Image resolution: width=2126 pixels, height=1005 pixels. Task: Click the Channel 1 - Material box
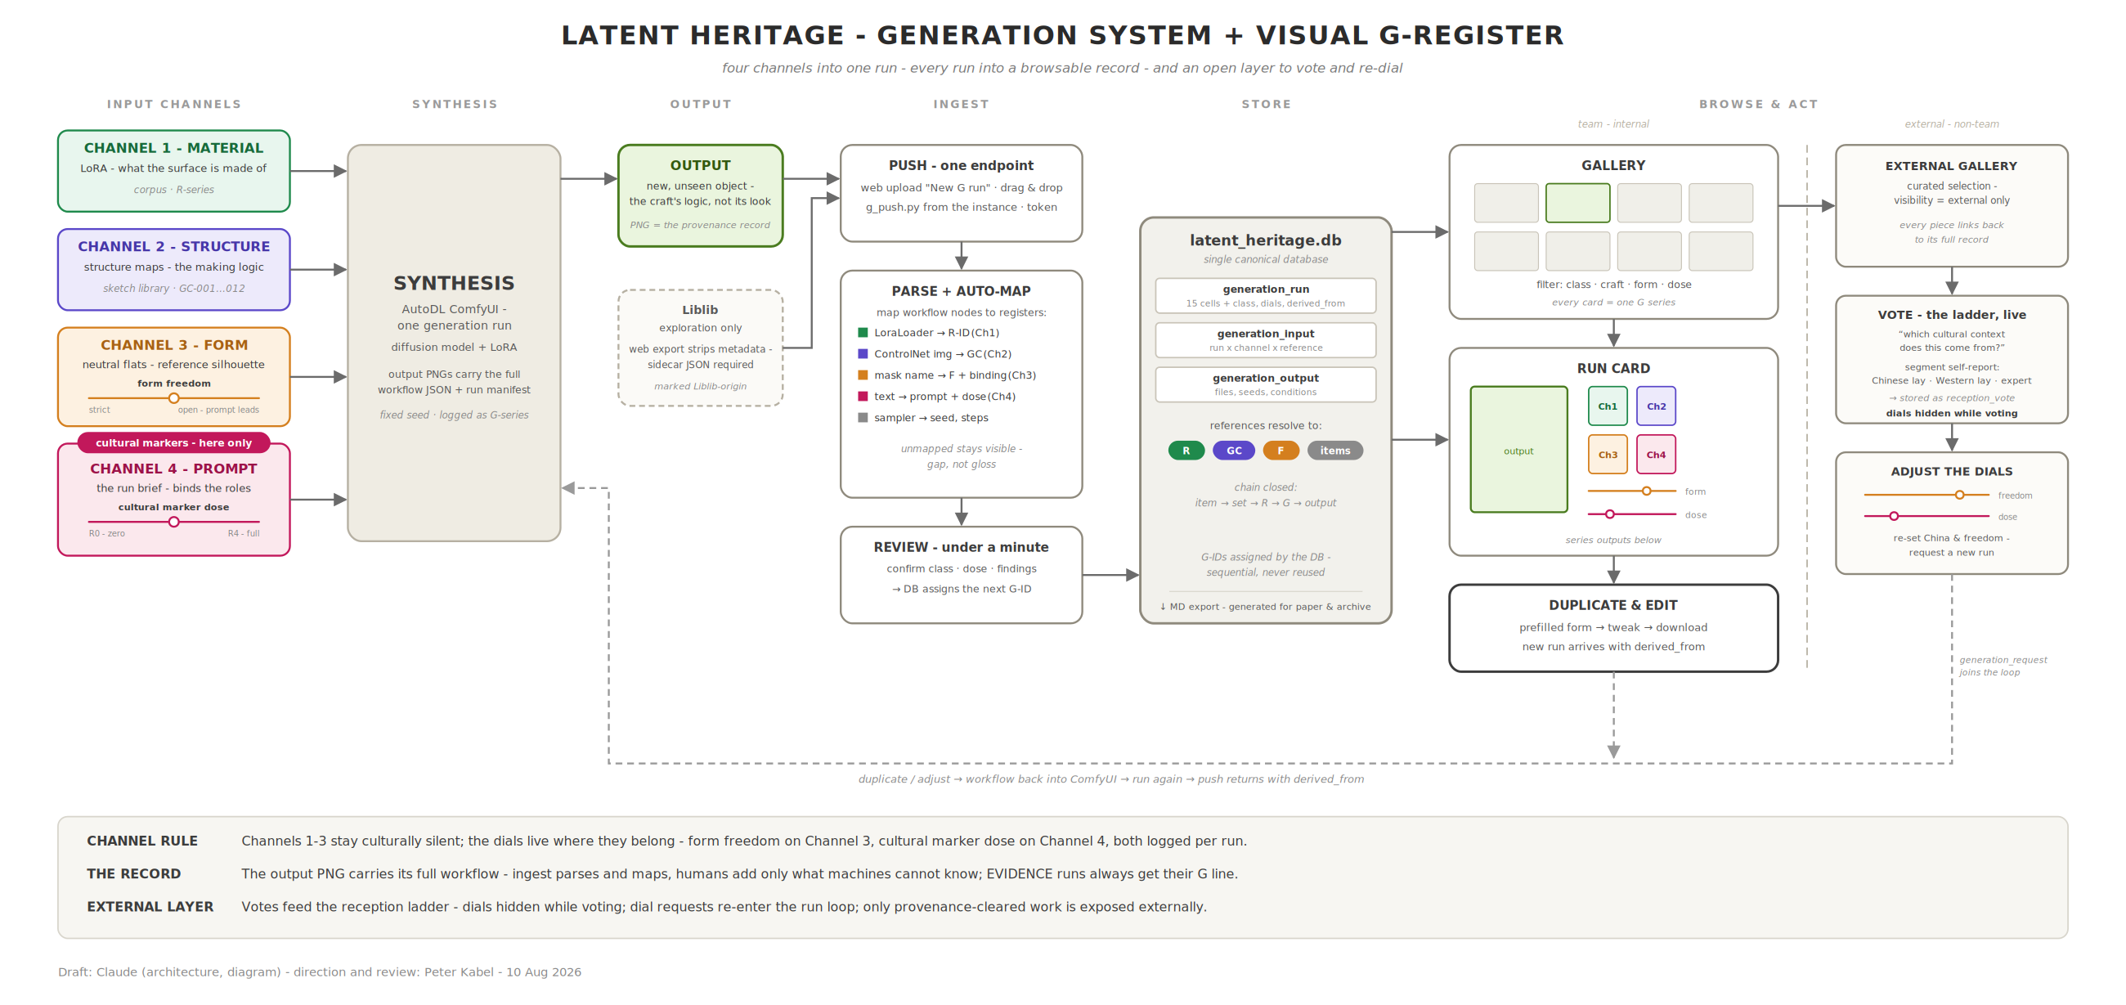pos(173,171)
